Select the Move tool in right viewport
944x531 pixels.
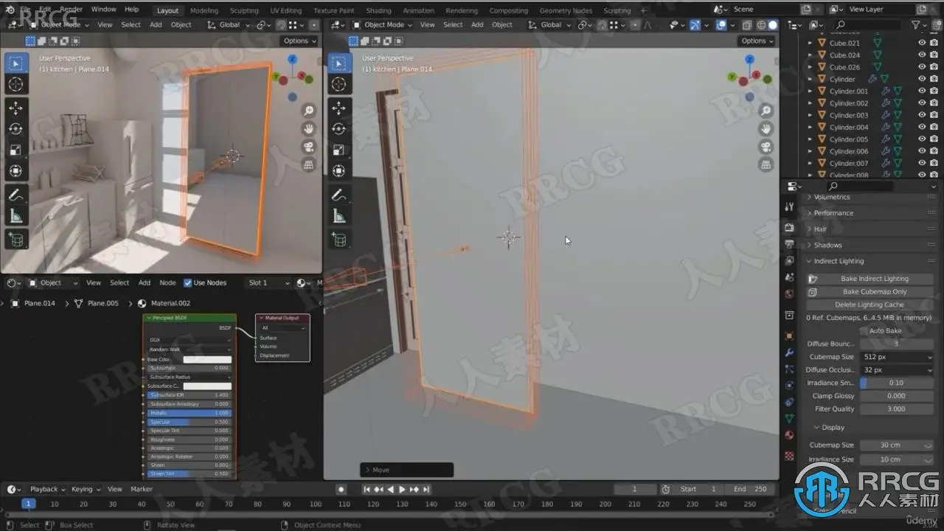[x=339, y=108]
